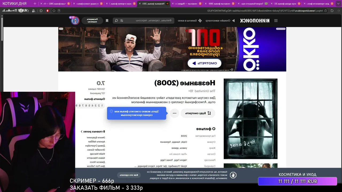Switch to the 'Теория большого взрыва' tab
Image resolution: width=342 pixels, height=192 pixels.
(x=253, y=4)
